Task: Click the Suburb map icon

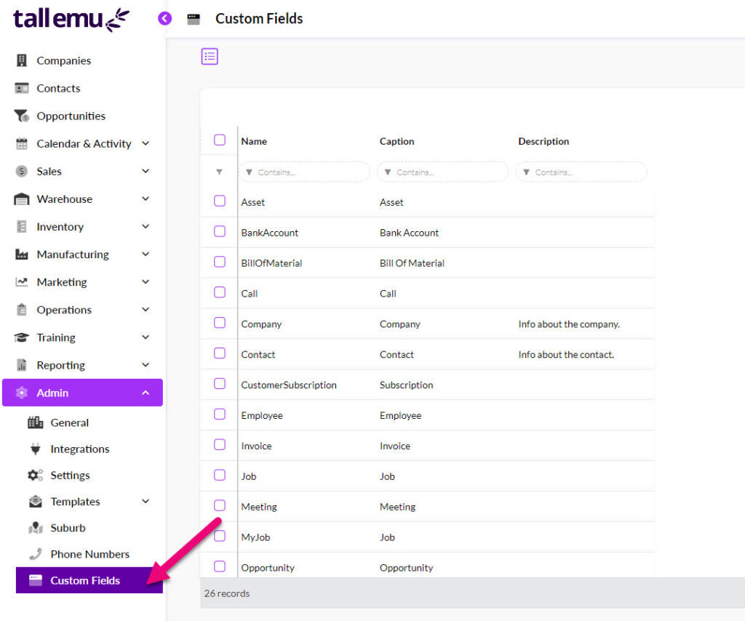Action: (x=35, y=528)
